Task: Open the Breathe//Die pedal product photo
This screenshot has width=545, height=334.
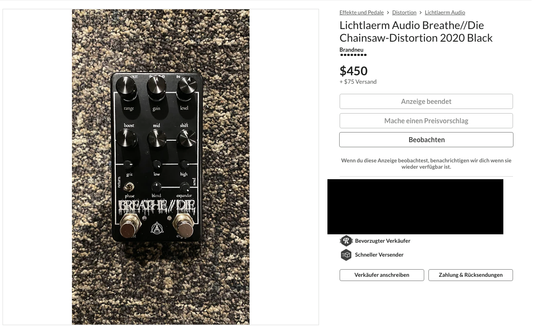Action: point(161,167)
